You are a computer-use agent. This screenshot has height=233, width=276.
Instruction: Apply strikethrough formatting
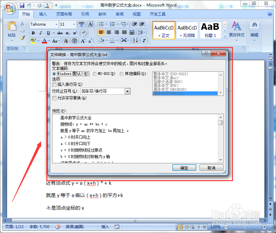click(x=60, y=33)
